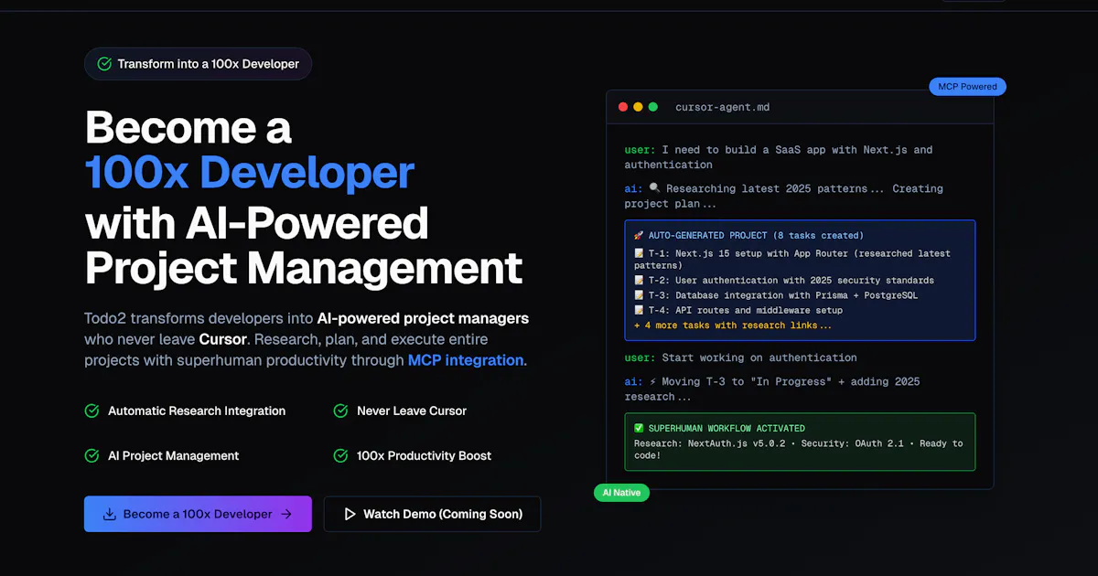Click AUTO-GENERATED PROJECT (8 tasks created) heading

coord(756,236)
